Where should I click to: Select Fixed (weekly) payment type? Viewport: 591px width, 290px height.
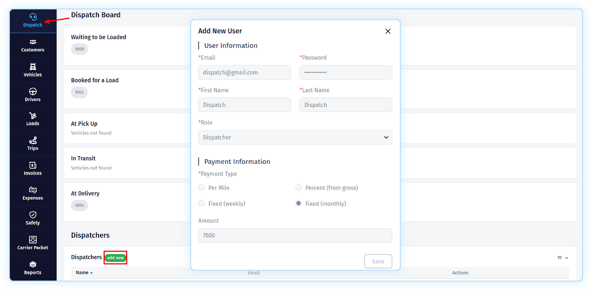(x=202, y=204)
